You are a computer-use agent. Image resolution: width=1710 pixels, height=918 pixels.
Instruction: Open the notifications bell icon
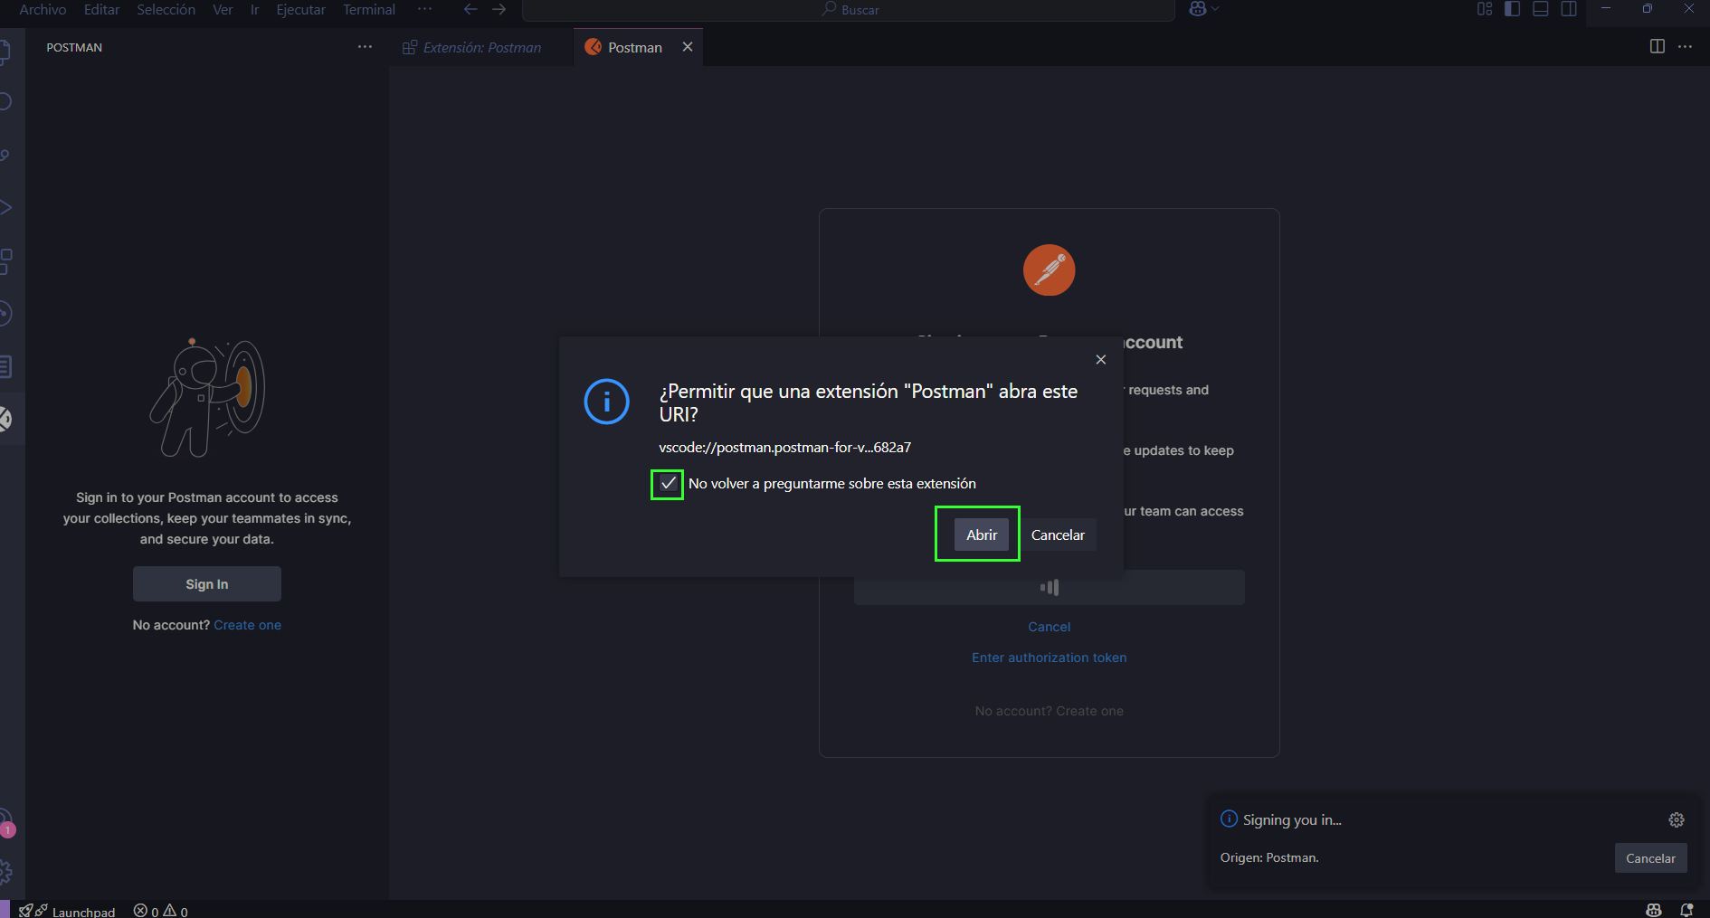(x=1686, y=910)
